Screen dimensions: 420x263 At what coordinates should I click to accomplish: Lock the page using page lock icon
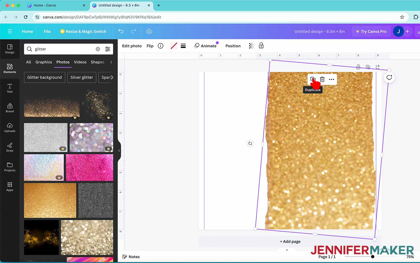pos(358,67)
